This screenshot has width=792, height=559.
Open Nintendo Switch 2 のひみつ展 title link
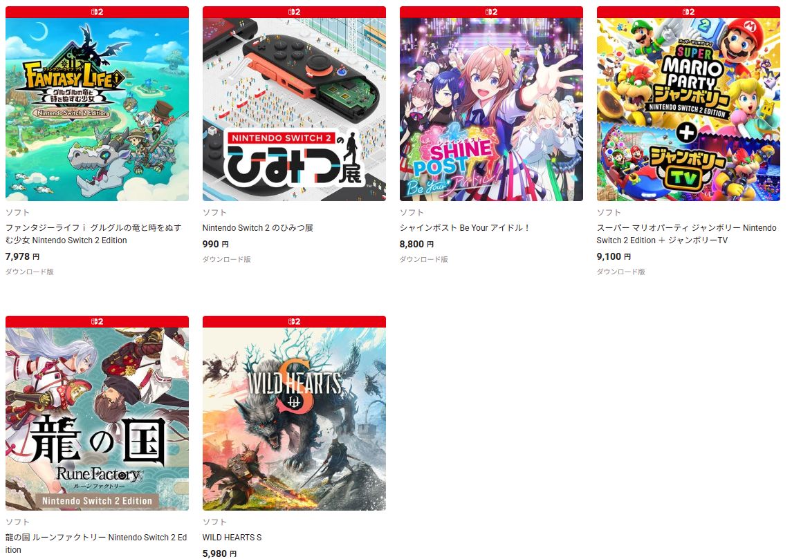[257, 228]
